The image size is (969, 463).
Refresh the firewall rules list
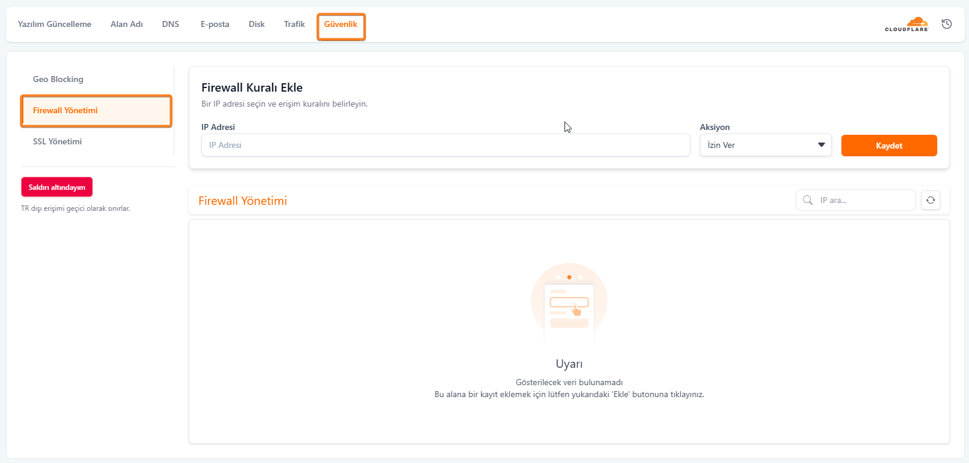[931, 200]
